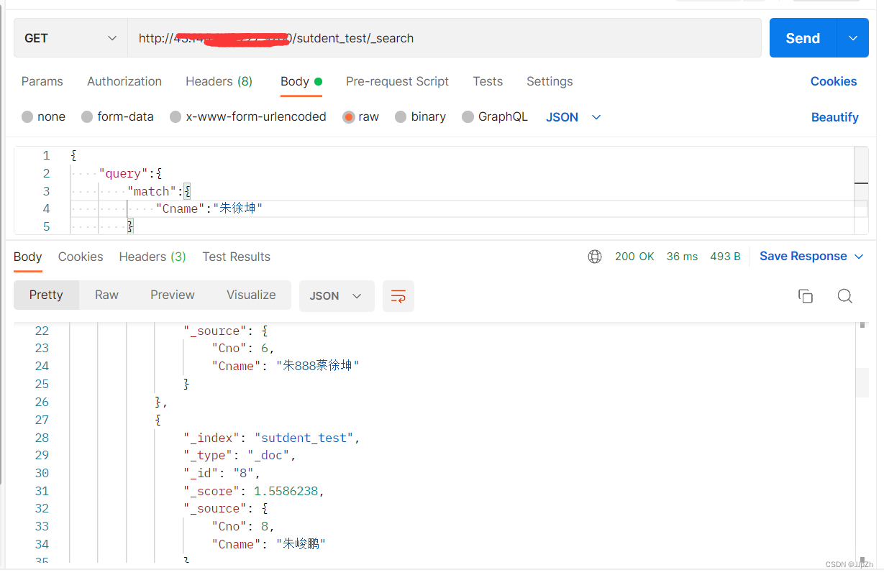The height and width of the screenshot is (575, 884).
Task: Open the request Headers (8) tab
Action: click(219, 81)
